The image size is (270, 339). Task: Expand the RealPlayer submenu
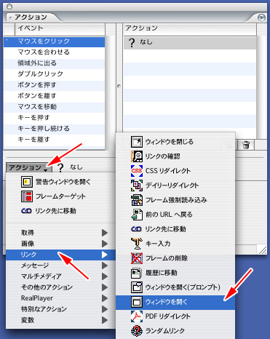tap(60, 298)
